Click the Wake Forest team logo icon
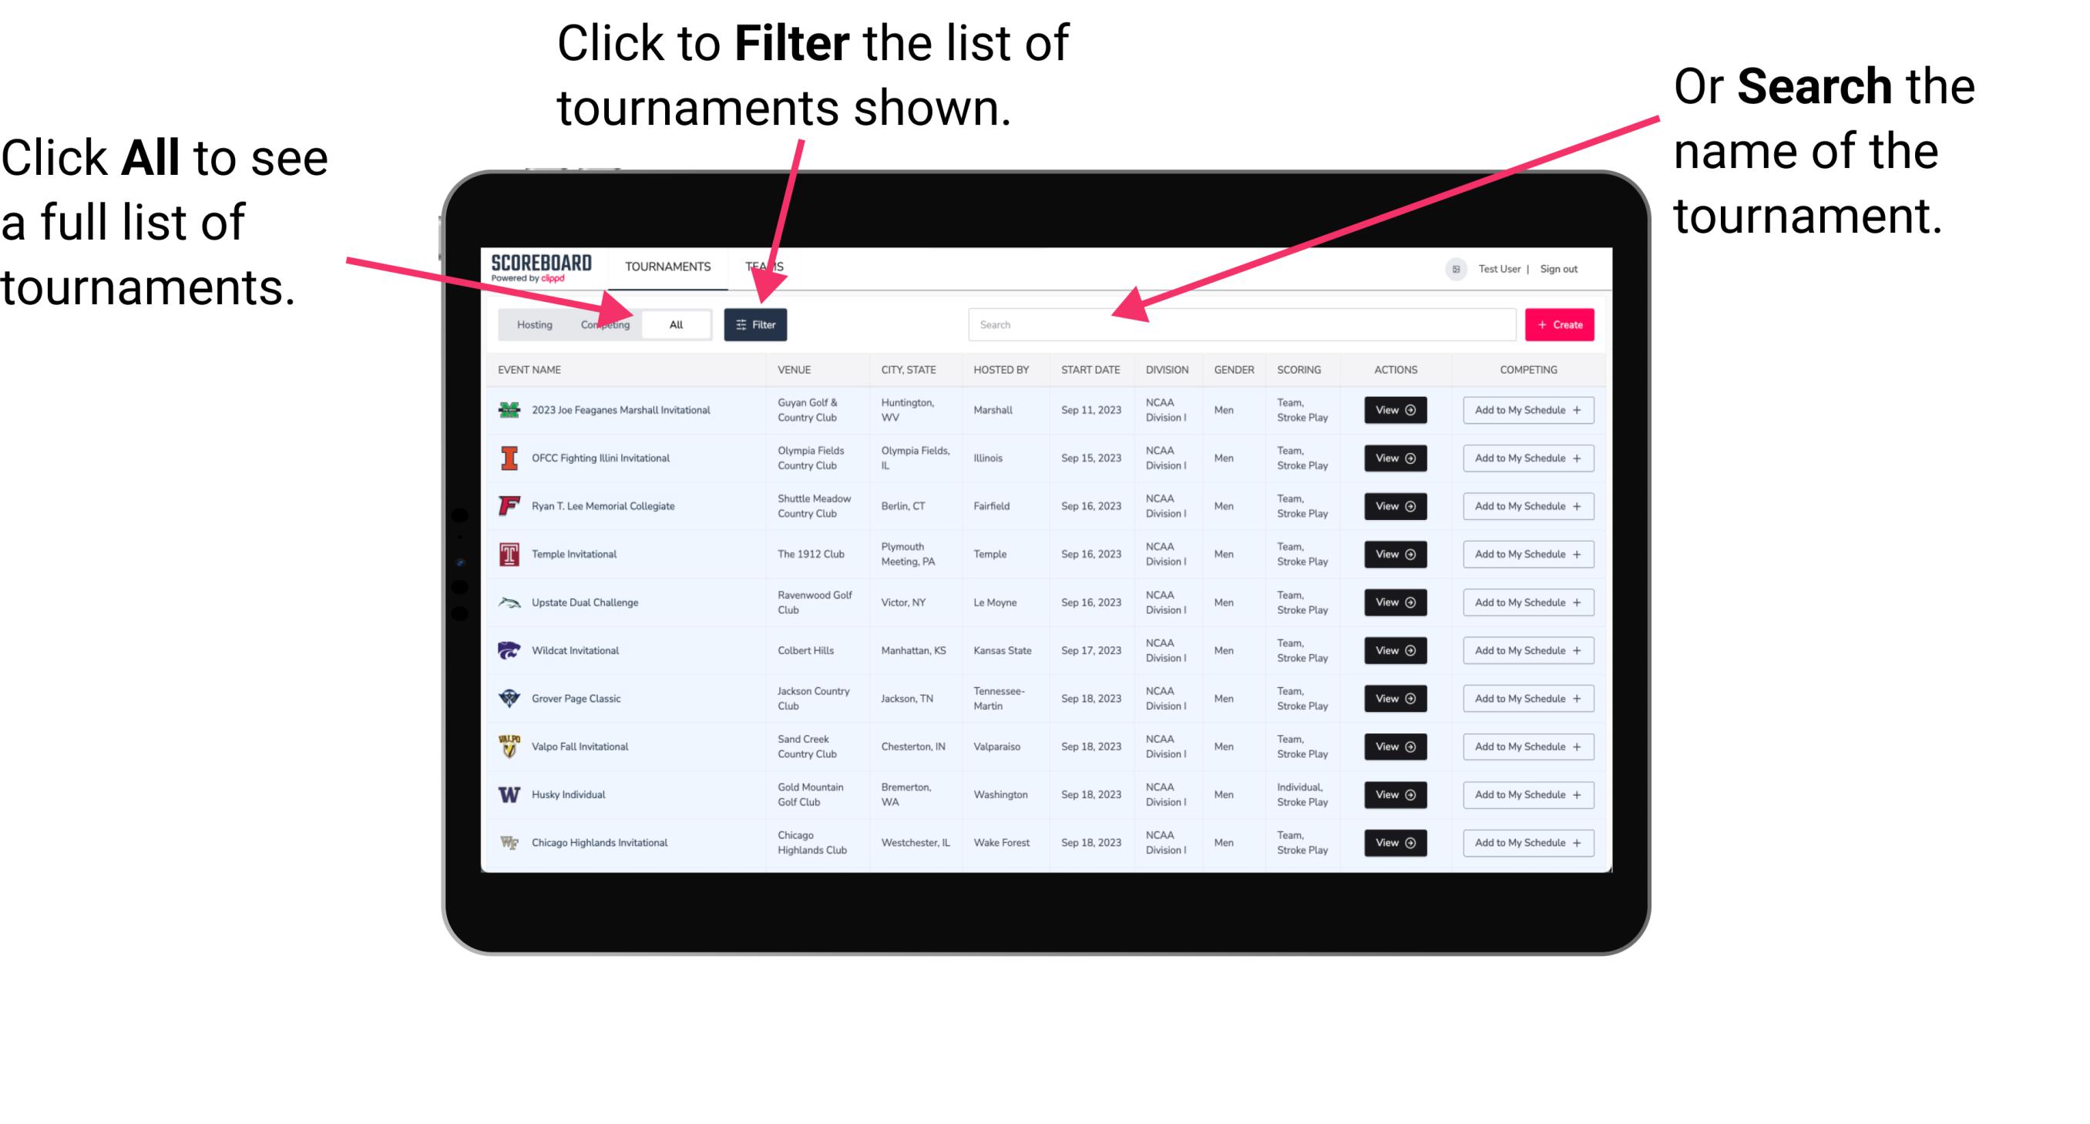The width and height of the screenshot is (2090, 1124). tap(508, 841)
